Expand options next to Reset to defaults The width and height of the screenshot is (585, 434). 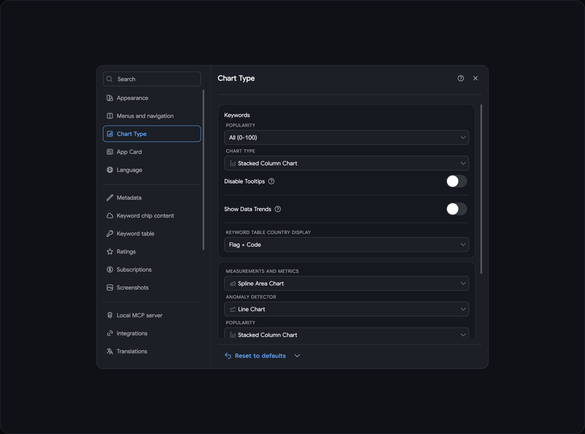(297, 356)
